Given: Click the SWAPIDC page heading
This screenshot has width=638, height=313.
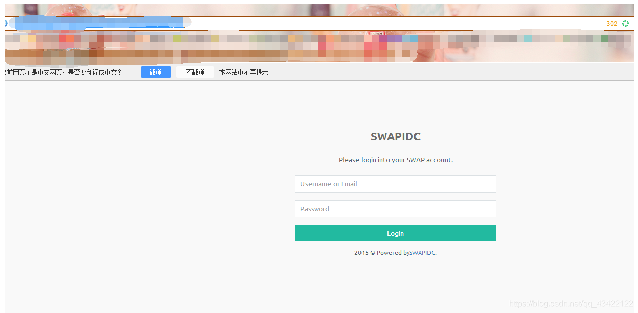Looking at the screenshot, I should (395, 136).
